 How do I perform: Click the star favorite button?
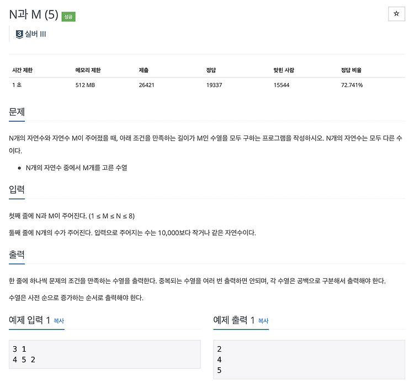point(396,14)
